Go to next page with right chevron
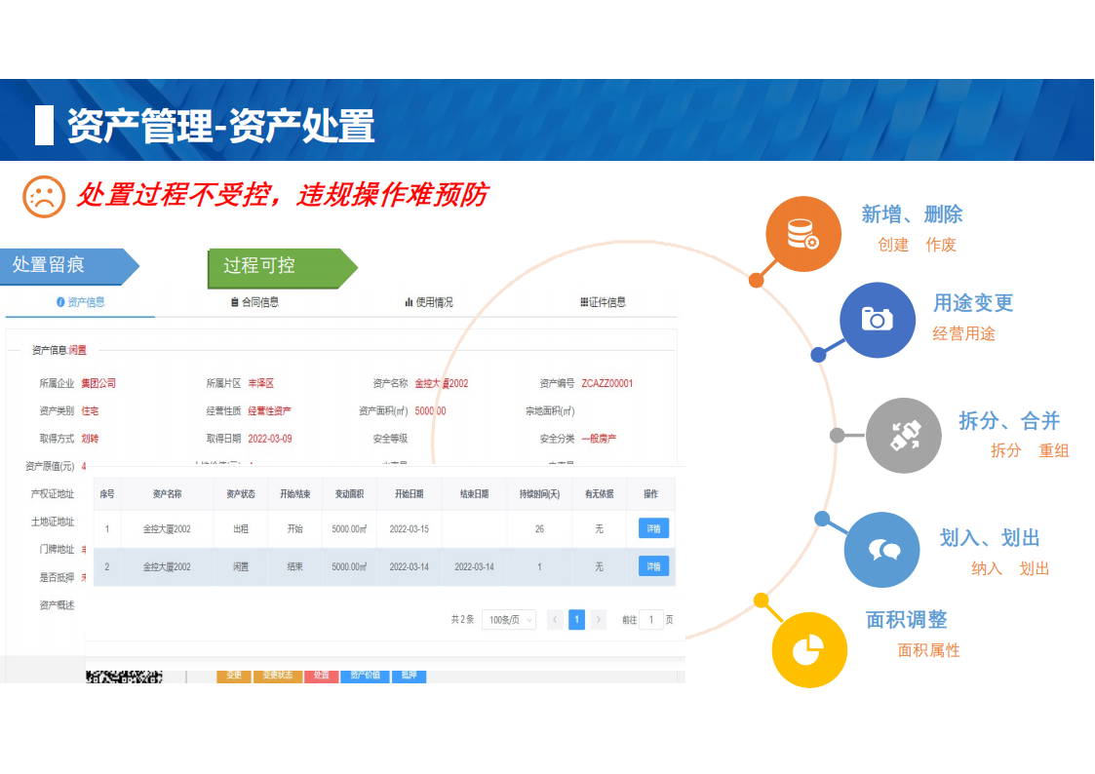Image resolution: width=1095 pixels, height=774 pixels. 599,620
